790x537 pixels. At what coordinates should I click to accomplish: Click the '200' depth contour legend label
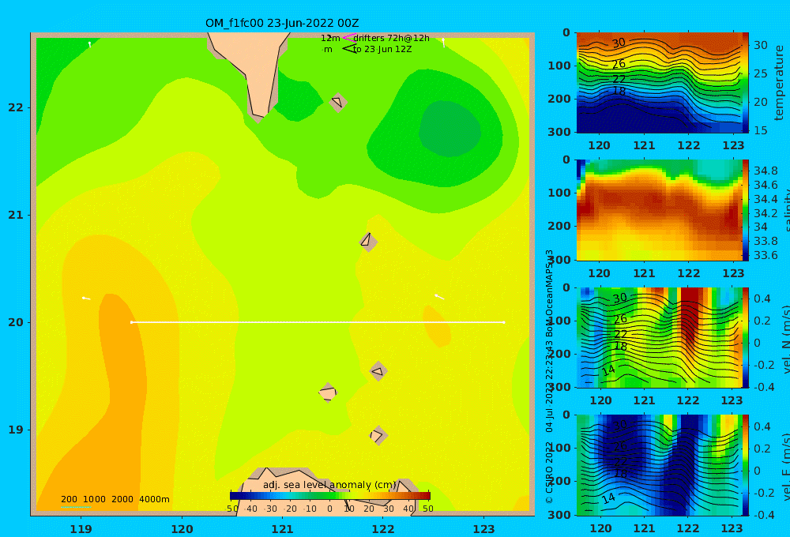69,499
